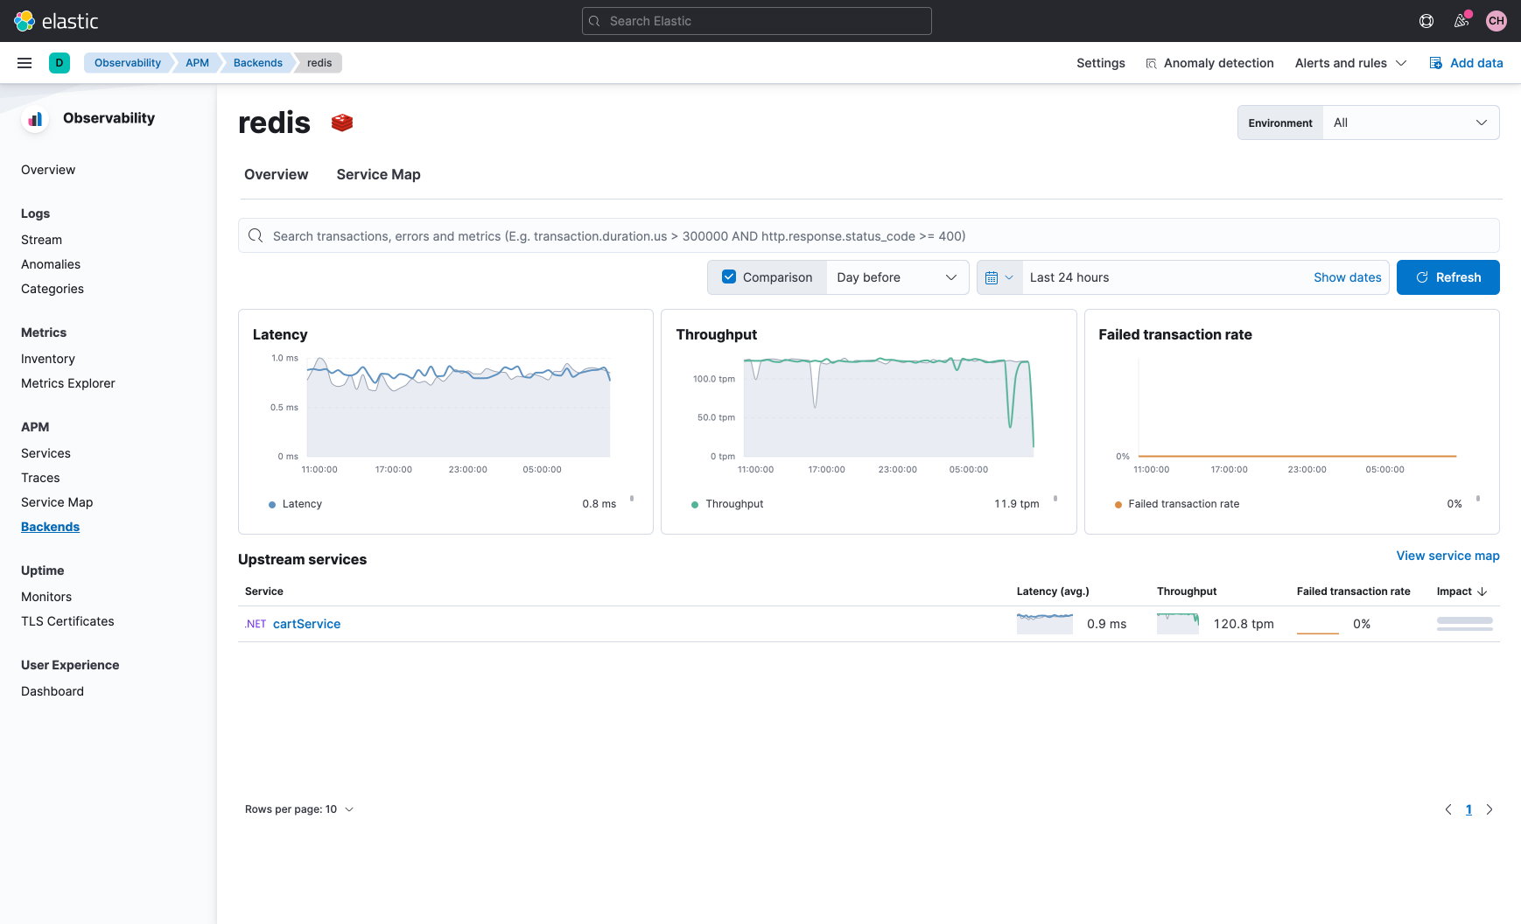Click the Redis logo beside the page title
This screenshot has height=924, width=1521.
tap(341, 122)
